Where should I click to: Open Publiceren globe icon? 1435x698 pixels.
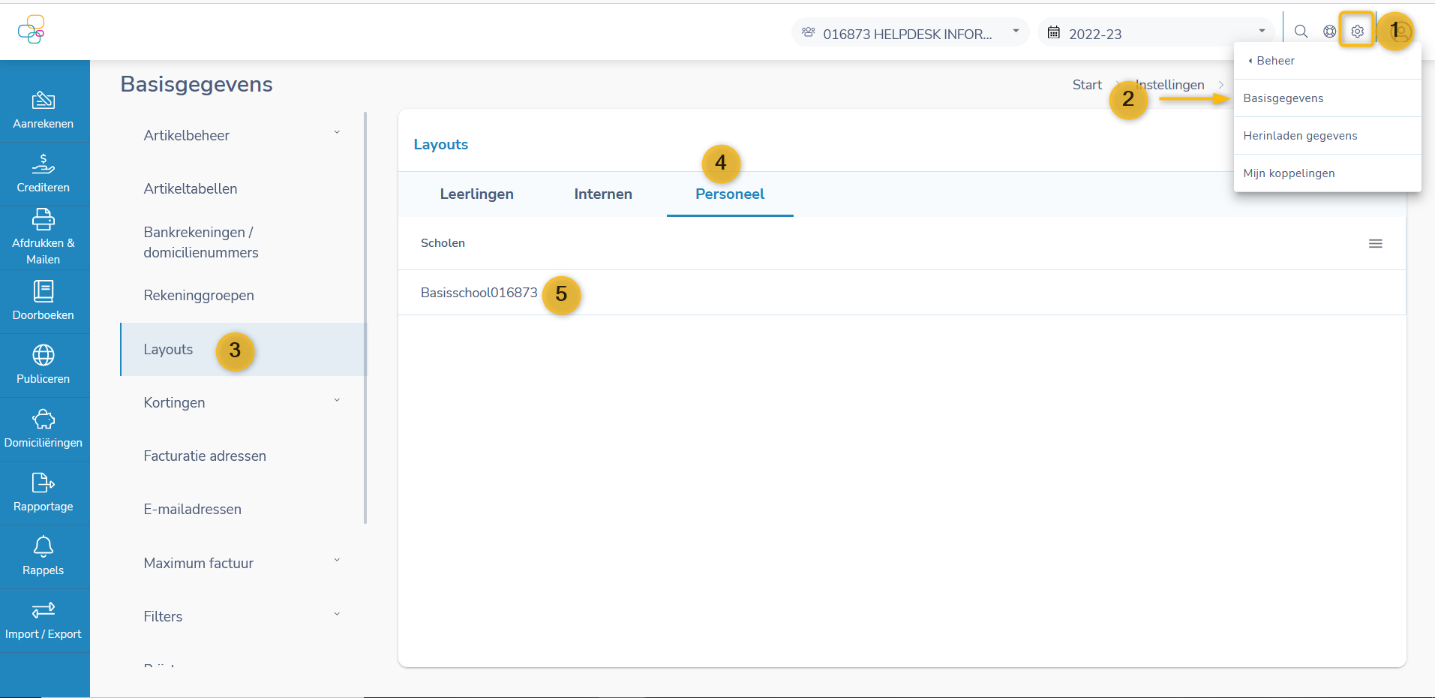click(x=44, y=355)
